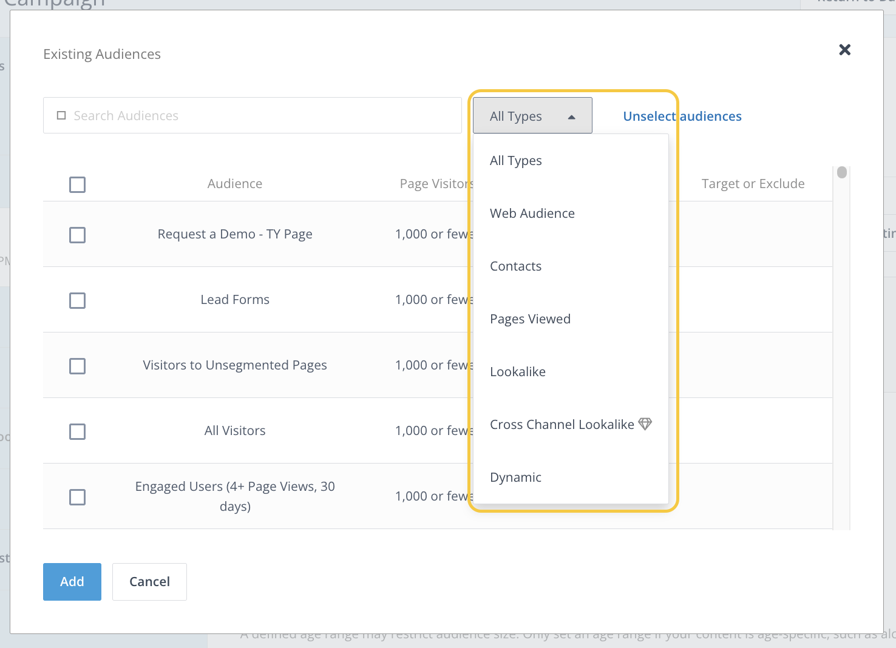
Task: Collapse the All Types dropdown arrow
Action: (571, 116)
